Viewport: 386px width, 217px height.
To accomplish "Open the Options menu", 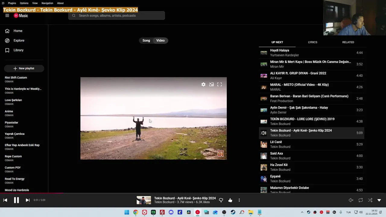I will point(24,3).
